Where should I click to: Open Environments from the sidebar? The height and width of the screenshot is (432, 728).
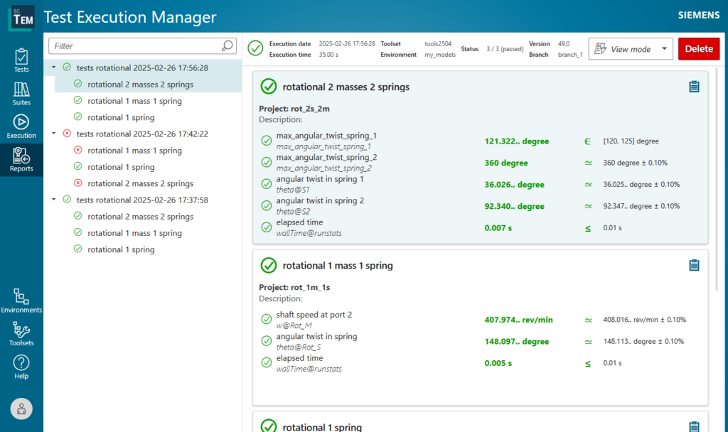tap(21, 301)
